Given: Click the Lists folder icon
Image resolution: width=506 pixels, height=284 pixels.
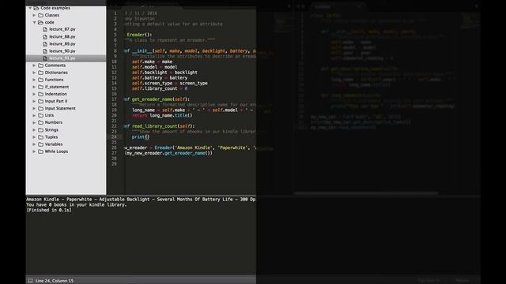Looking at the screenshot, I should pyautogui.click(x=40, y=115).
